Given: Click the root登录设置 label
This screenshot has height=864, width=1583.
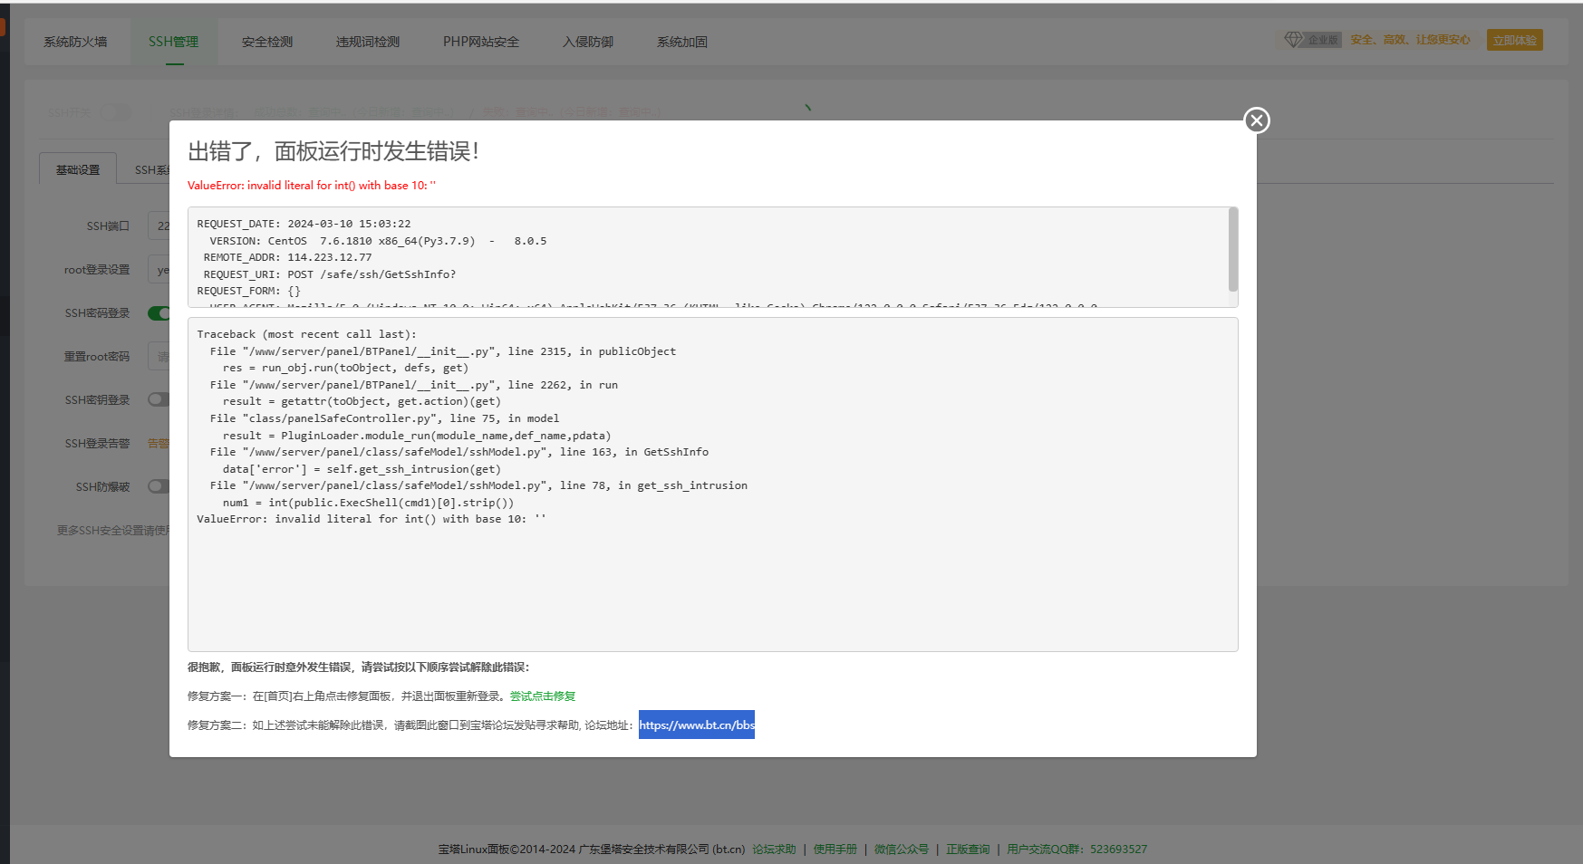Looking at the screenshot, I should (97, 270).
